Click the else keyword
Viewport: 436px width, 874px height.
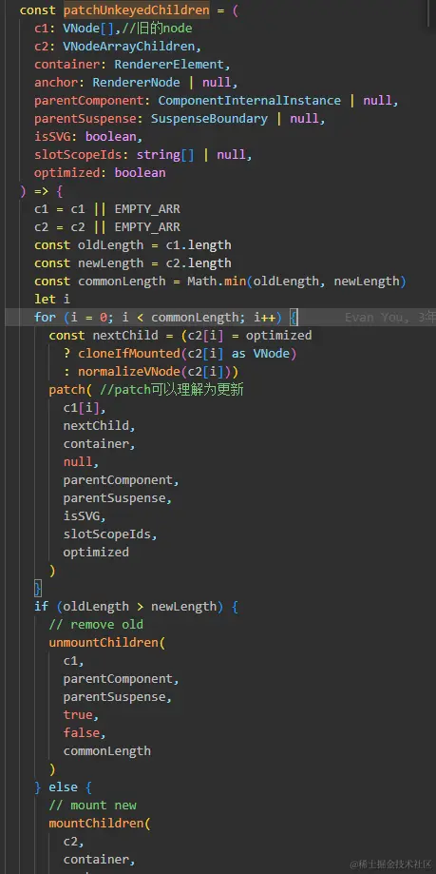tap(63, 787)
